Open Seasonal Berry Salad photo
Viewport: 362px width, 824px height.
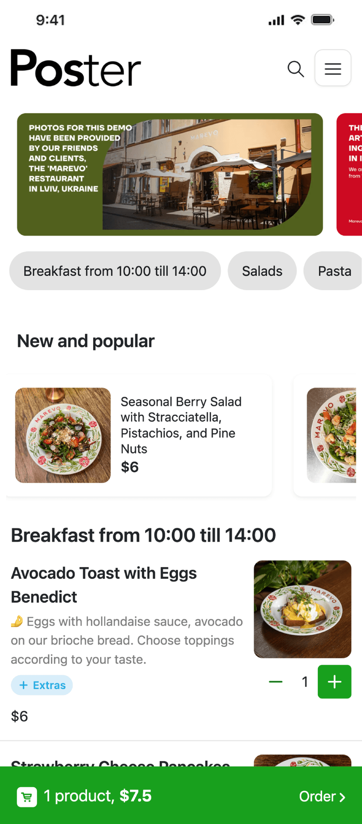click(63, 435)
